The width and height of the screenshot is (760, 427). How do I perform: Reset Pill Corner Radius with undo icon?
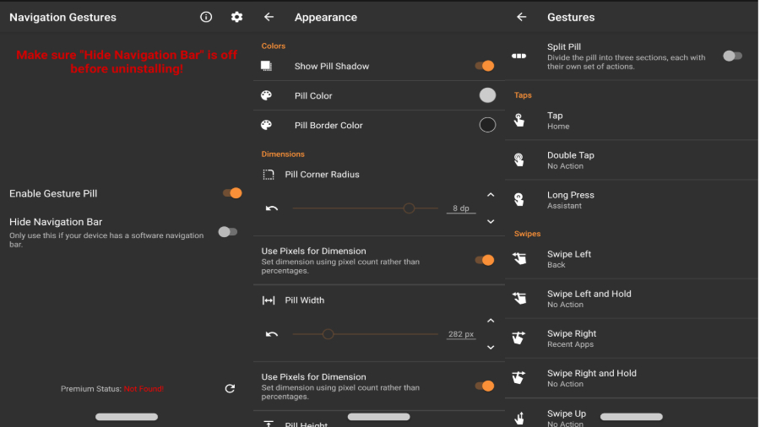click(x=272, y=208)
